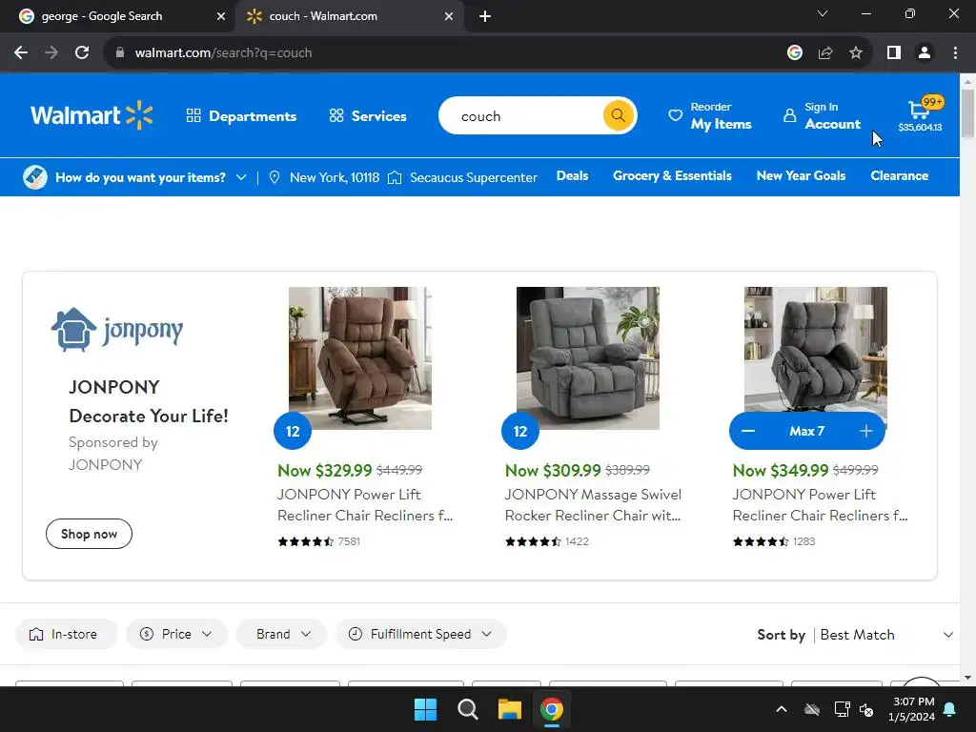The height and width of the screenshot is (732, 976).
Task: Open Sign In Account
Action: coord(822,115)
